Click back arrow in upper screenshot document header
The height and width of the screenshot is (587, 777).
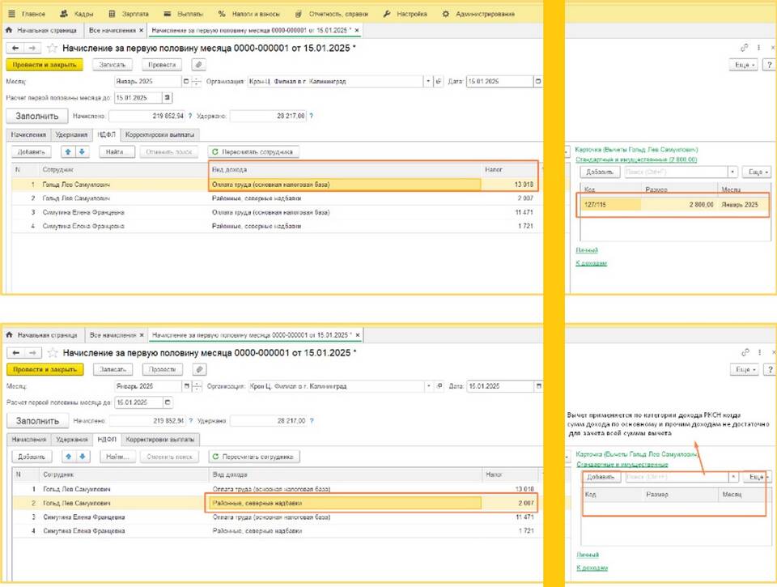15,48
